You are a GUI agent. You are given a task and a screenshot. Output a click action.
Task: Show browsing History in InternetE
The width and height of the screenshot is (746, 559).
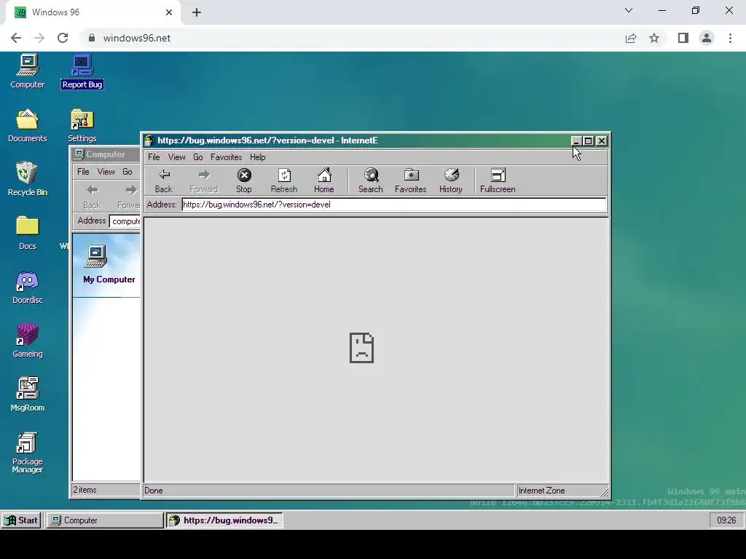point(450,181)
